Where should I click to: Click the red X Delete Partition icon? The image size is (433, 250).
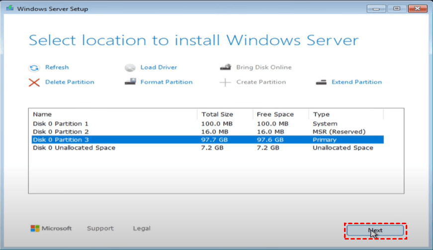click(x=34, y=83)
